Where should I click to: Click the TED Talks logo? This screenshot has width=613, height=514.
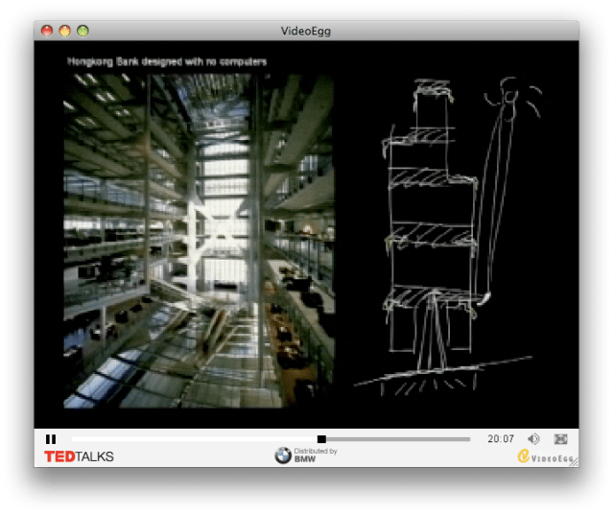point(79,456)
